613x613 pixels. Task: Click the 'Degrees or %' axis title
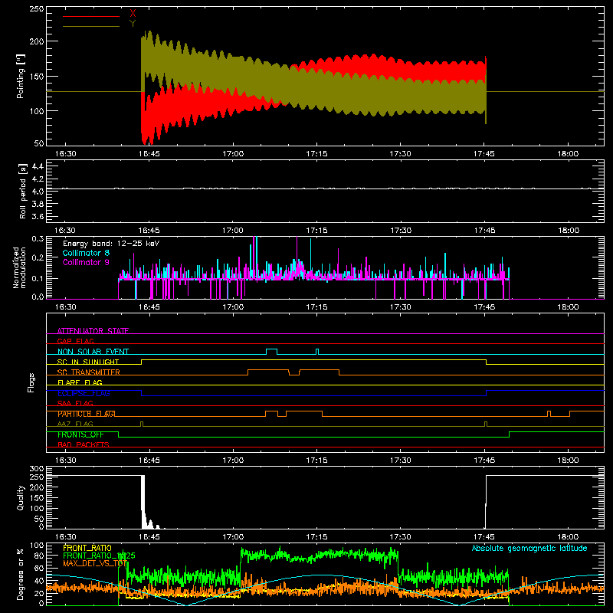21,574
